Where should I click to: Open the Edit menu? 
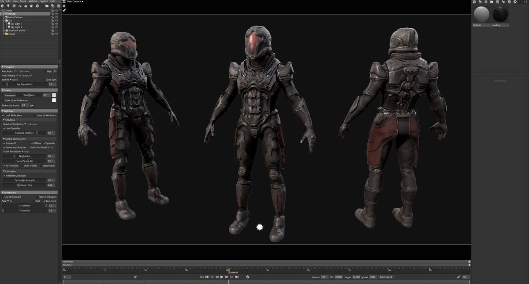pos(8,1)
